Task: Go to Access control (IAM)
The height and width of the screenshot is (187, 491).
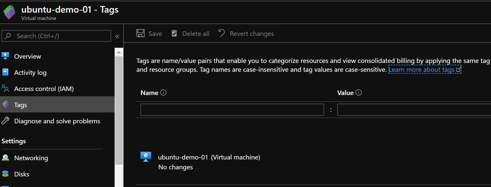Action: [x=57, y=89]
